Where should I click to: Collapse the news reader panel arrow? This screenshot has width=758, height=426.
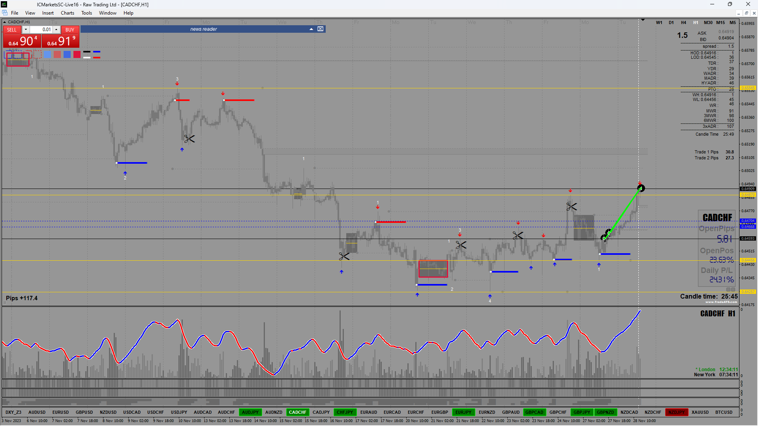click(x=311, y=29)
